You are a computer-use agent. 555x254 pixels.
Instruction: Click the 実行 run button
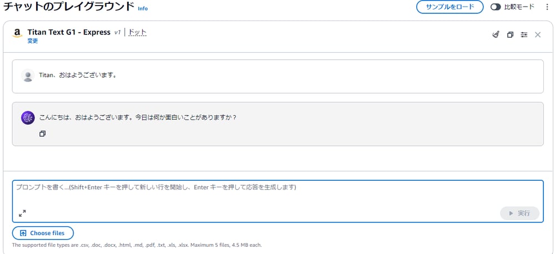519,214
